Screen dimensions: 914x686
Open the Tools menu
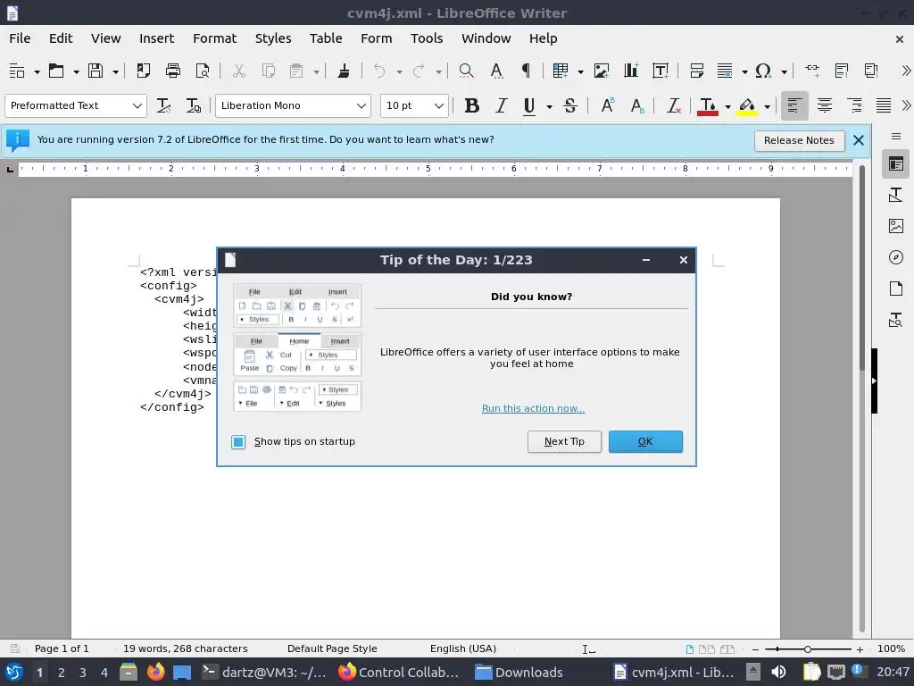pyautogui.click(x=427, y=38)
